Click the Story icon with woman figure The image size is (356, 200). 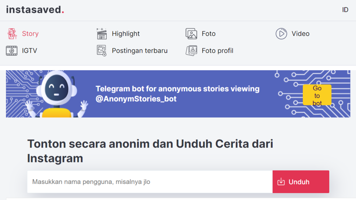[x=12, y=34]
